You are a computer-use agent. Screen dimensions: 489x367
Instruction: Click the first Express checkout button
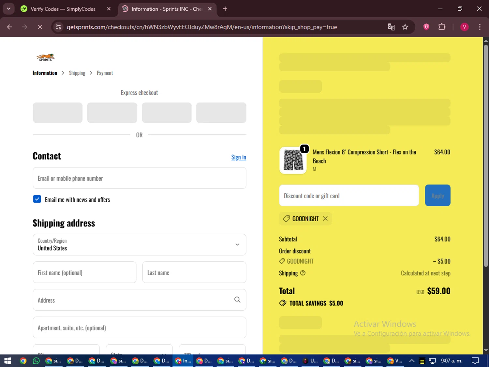click(58, 113)
